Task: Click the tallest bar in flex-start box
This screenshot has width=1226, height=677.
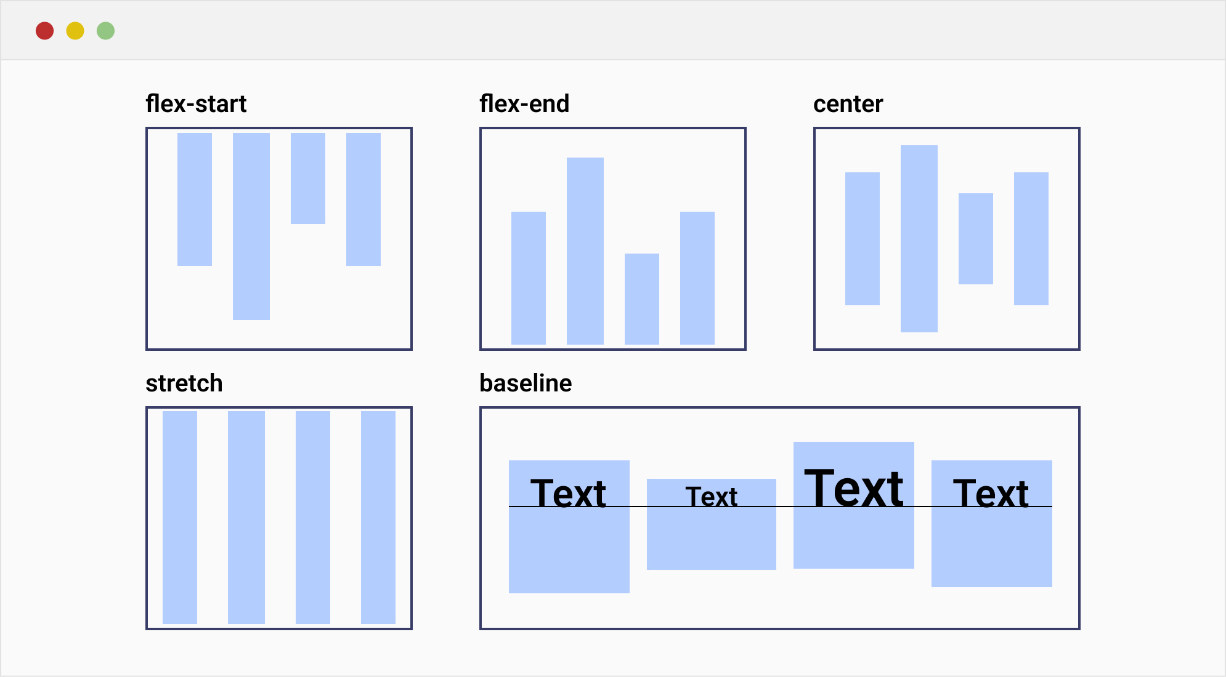Action: pos(251,226)
